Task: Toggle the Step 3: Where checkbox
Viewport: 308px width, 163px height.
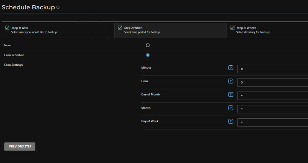Action: click(x=232, y=28)
